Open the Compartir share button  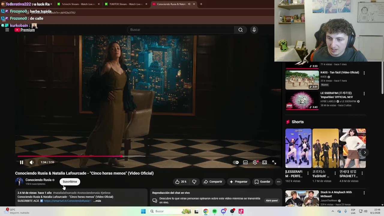213,181
